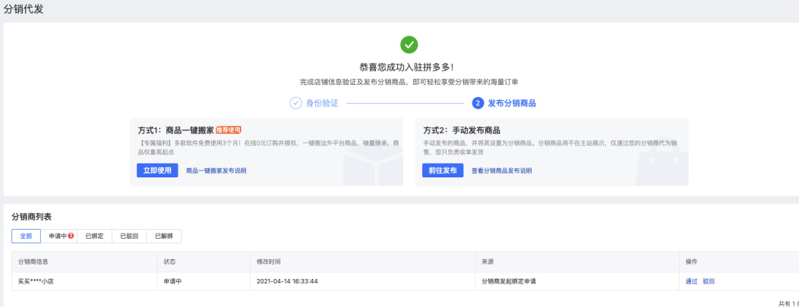
Task: Click the 发布分销商品 step label
Action: coord(512,103)
